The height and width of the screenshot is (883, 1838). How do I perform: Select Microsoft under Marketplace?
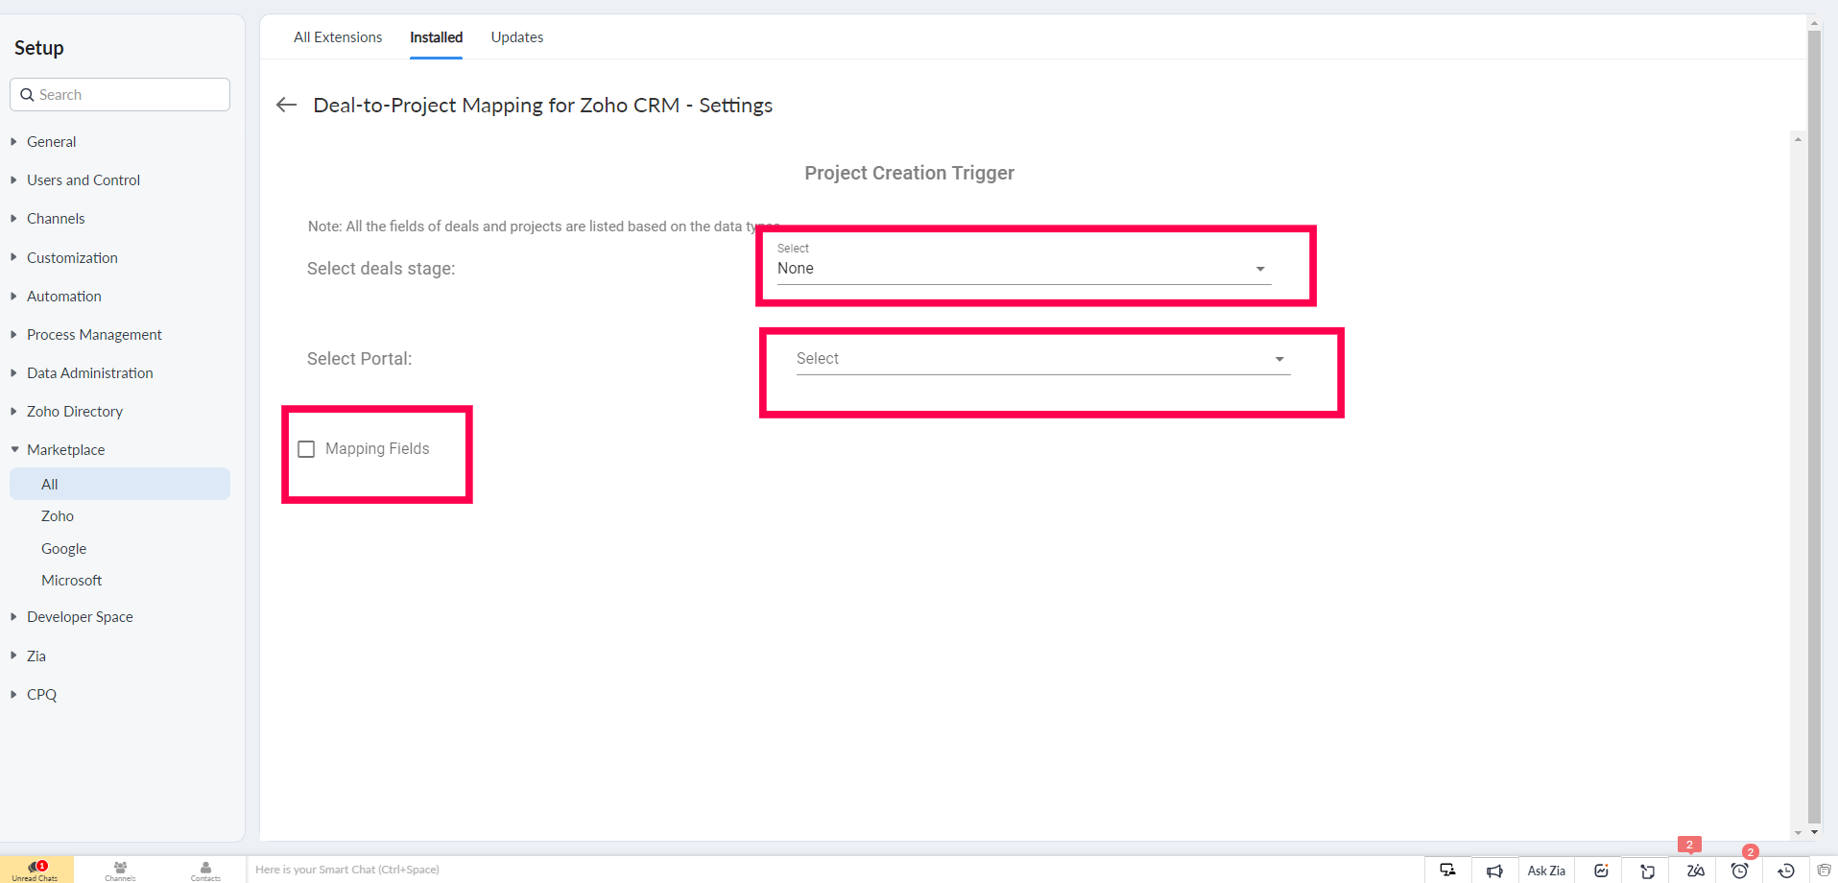tap(71, 580)
